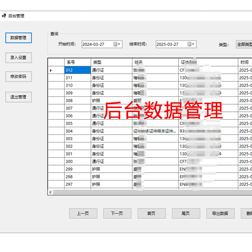Click the 删除 button at bottom right

tap(249, 213)
